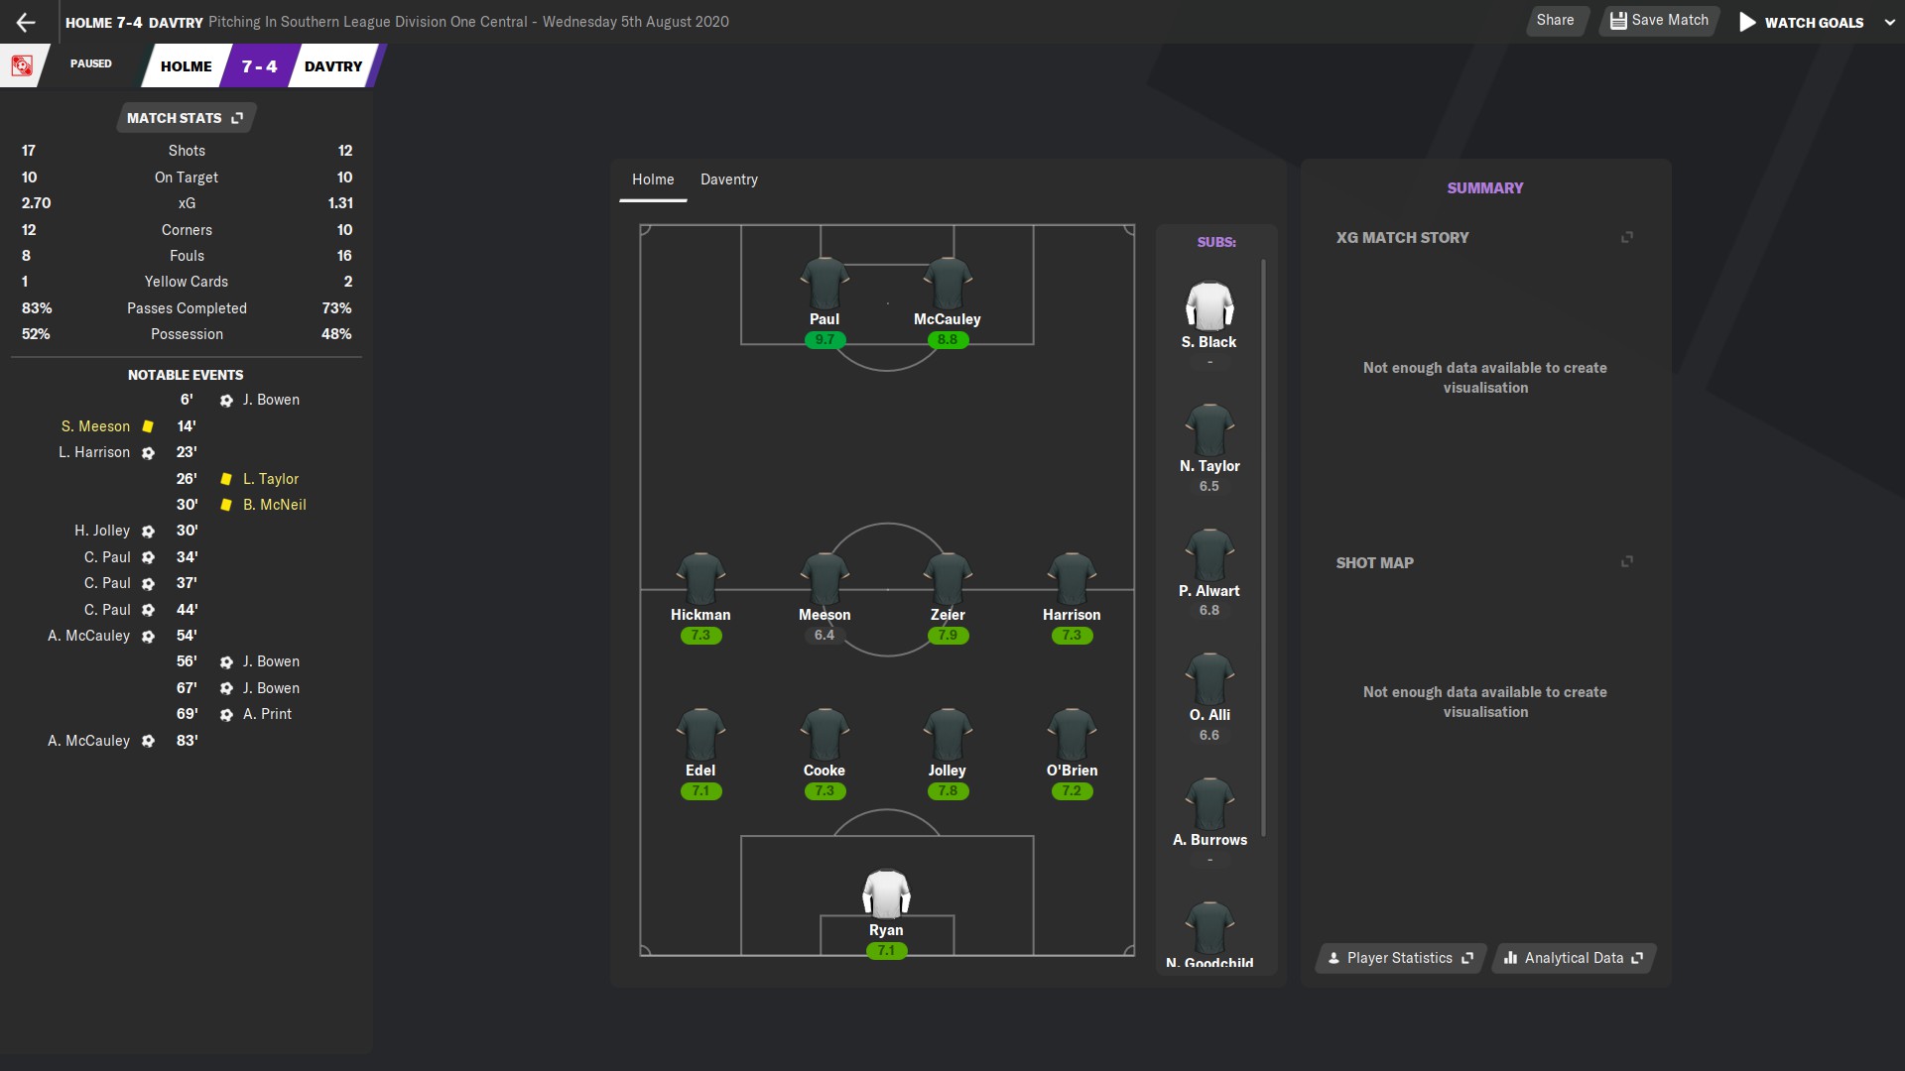
Task: Click the Share button
Action: click(1555, 21)
